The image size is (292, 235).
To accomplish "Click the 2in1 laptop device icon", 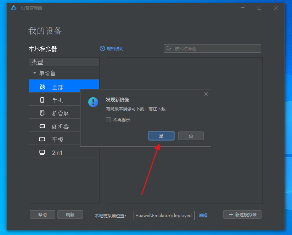I will click(42, 153).
